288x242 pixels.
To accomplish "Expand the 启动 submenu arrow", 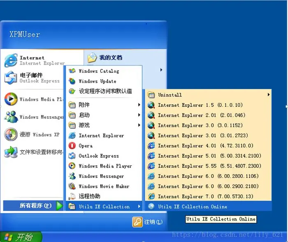I will (139, 115).
